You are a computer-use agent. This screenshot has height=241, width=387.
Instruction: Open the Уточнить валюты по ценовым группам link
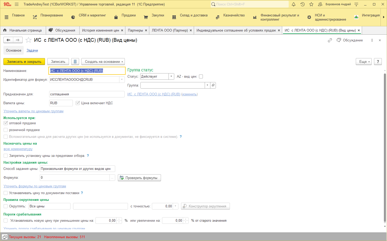click(34, 111)
